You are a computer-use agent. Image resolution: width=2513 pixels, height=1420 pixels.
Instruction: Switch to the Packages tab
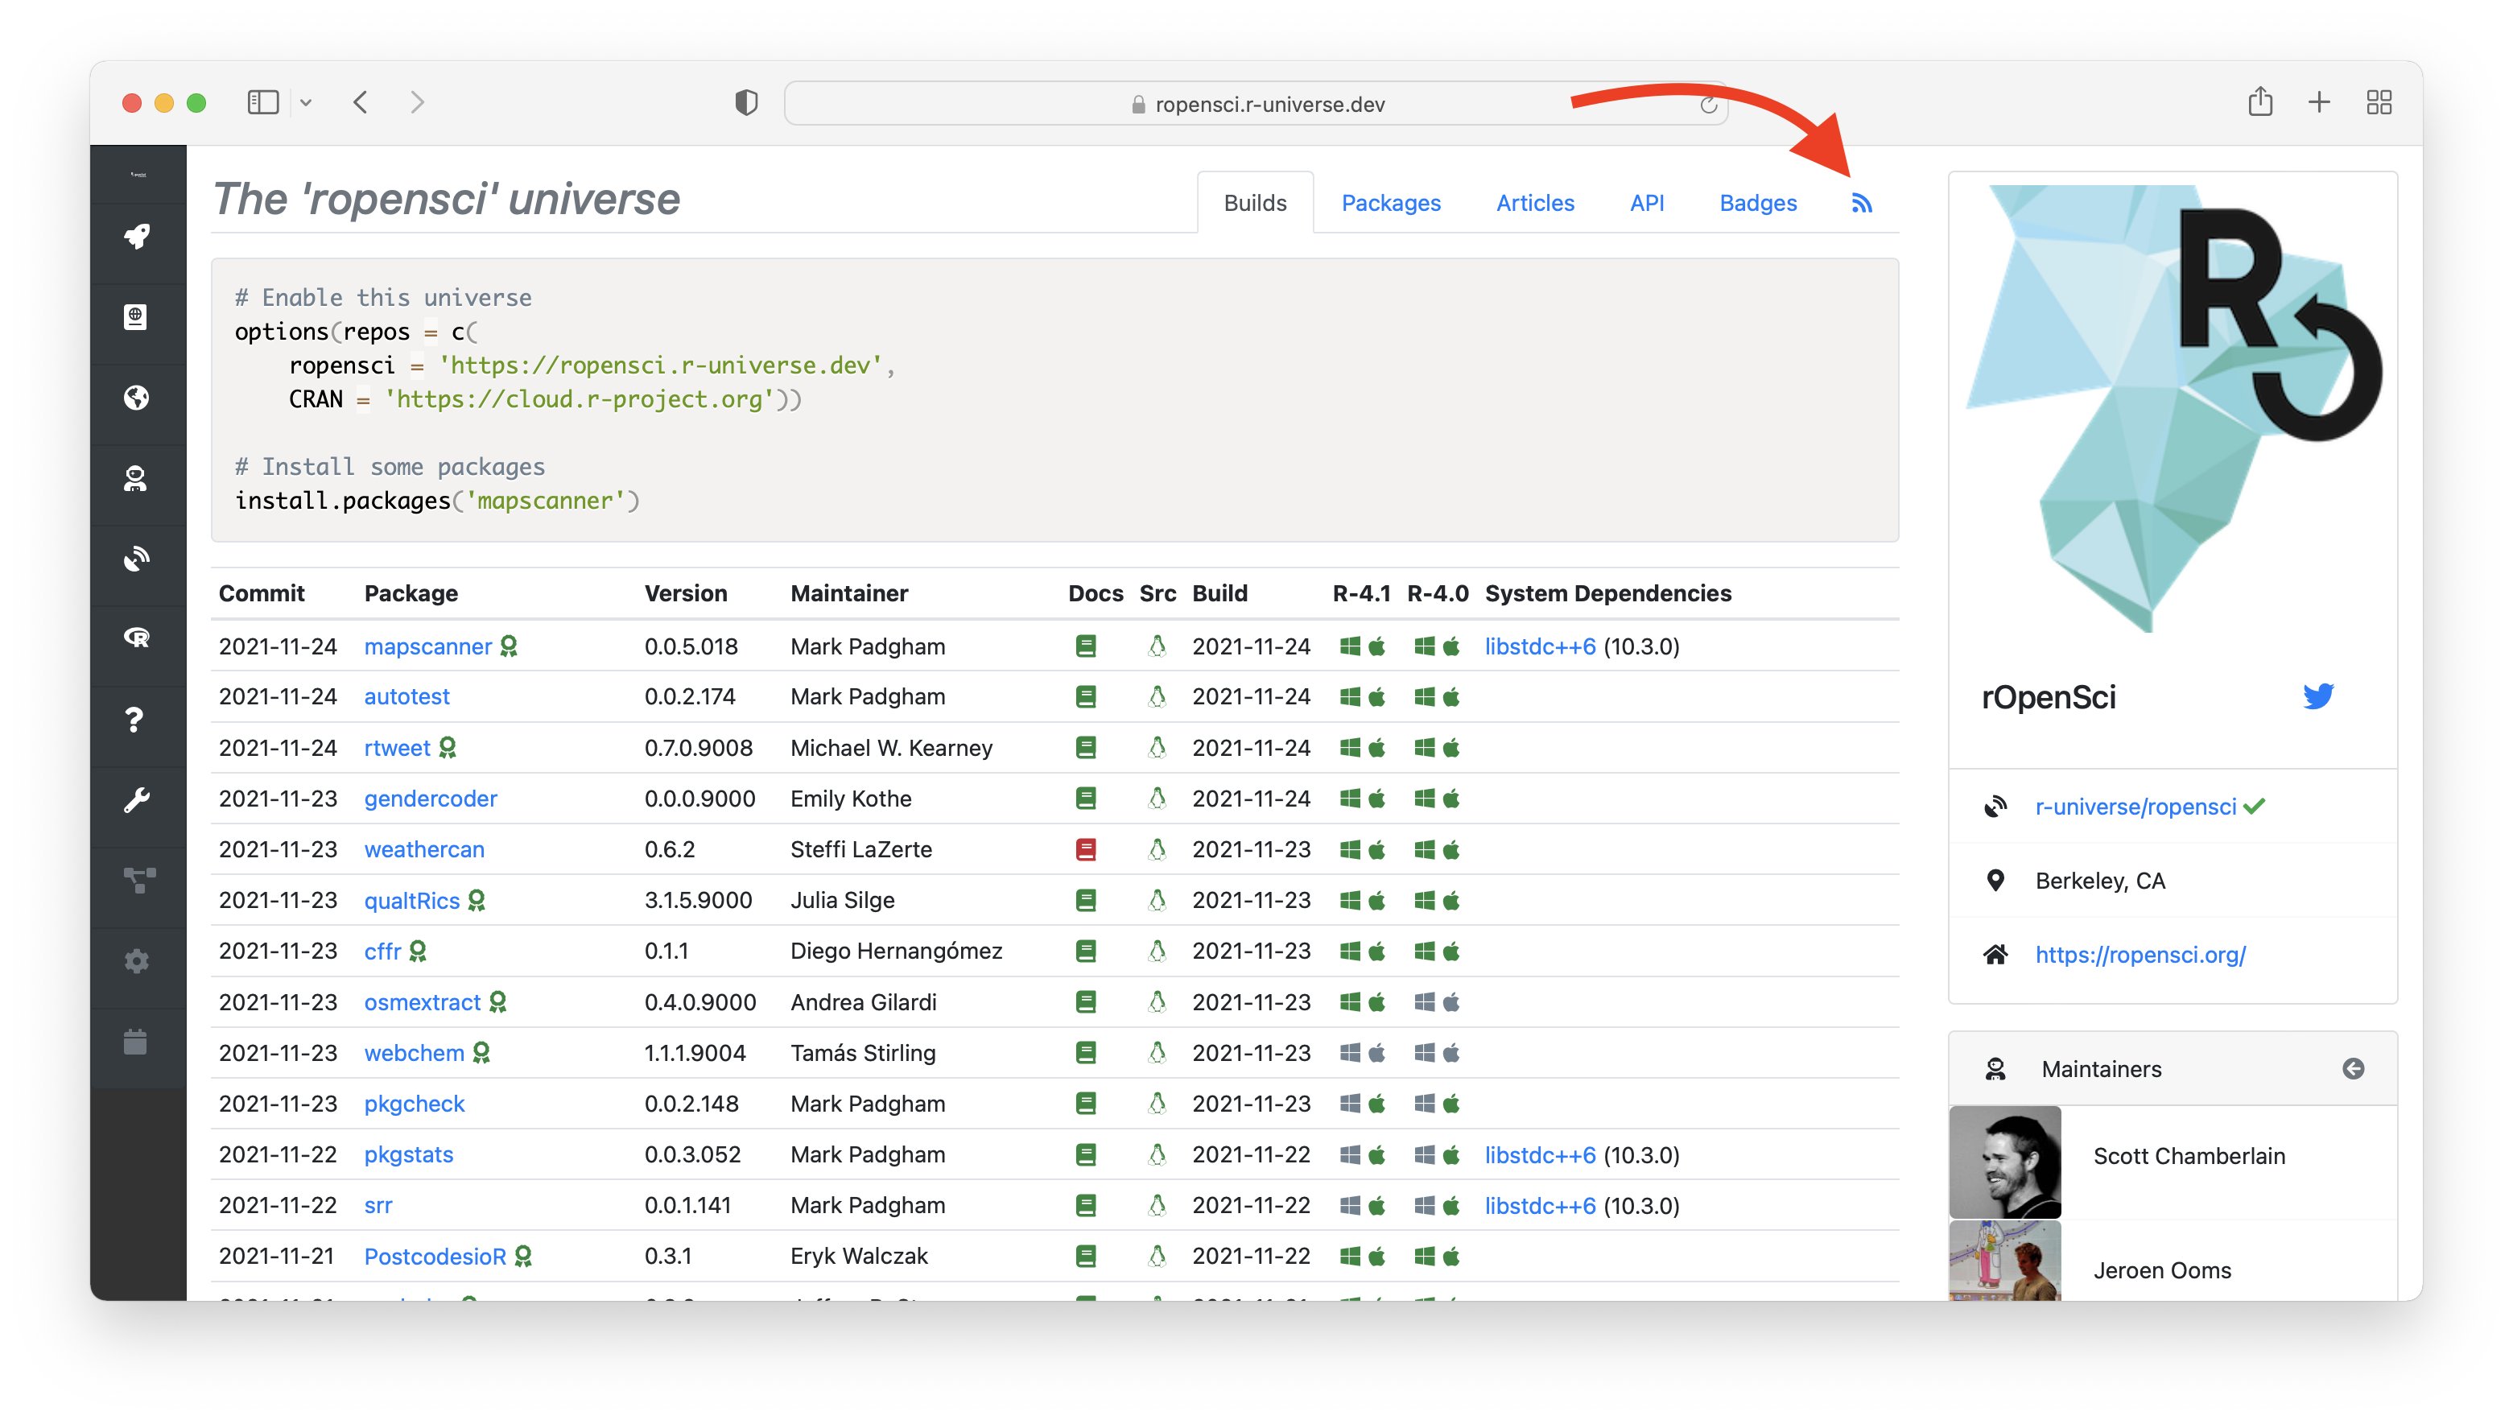[1390, 203]
